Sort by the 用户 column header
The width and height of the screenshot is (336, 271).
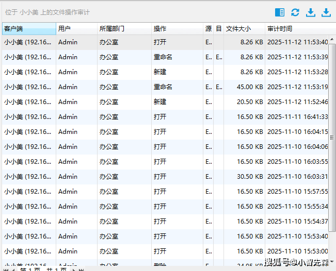[76, 29]
